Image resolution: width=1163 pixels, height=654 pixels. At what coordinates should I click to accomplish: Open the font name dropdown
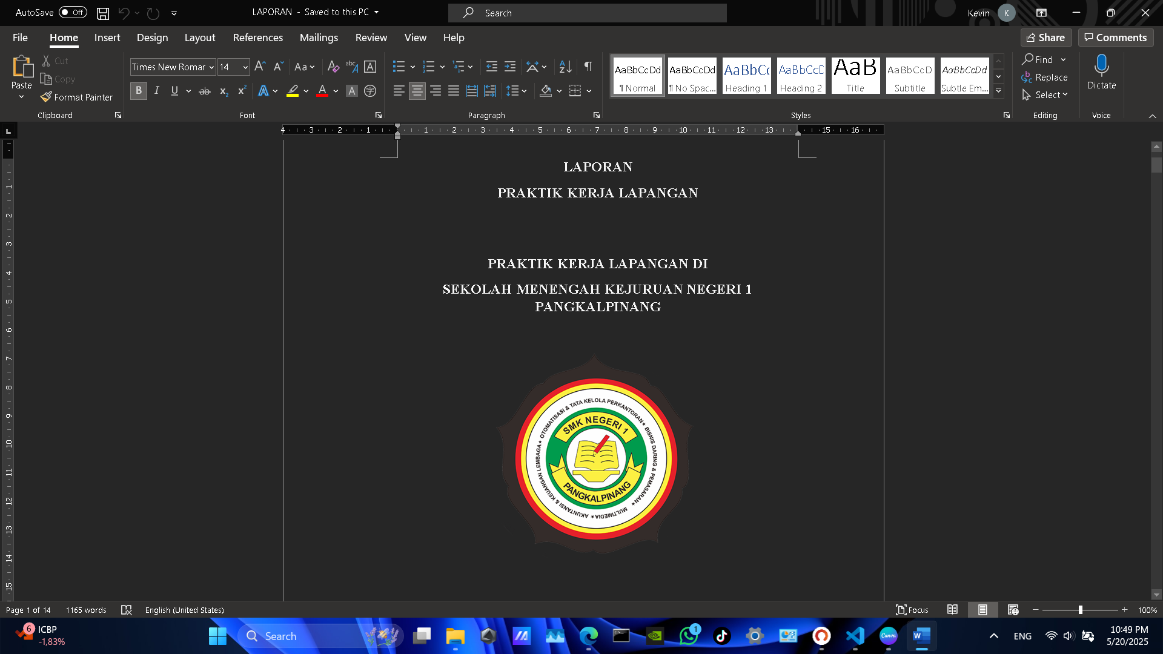coord(211,67)
